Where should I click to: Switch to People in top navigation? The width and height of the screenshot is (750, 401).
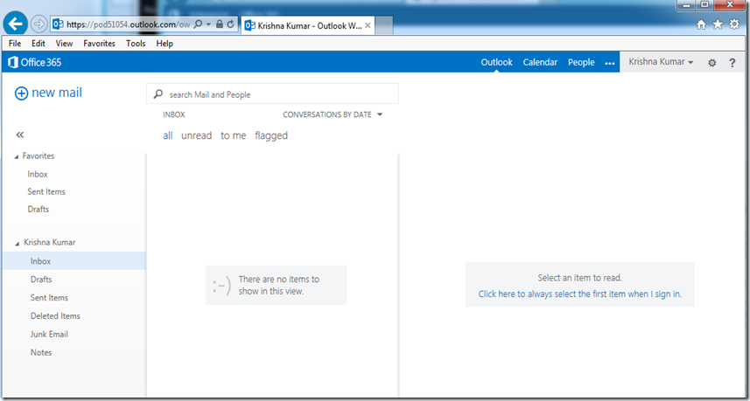point(581,62)
